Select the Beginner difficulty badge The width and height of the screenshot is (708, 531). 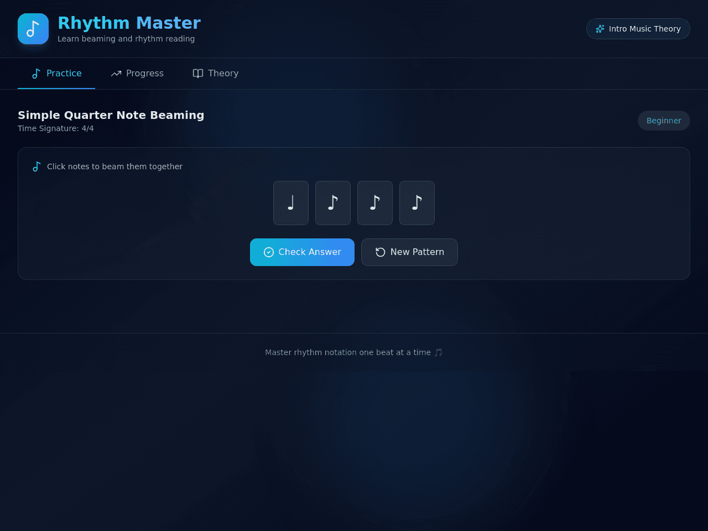click(x=664, y=121)
